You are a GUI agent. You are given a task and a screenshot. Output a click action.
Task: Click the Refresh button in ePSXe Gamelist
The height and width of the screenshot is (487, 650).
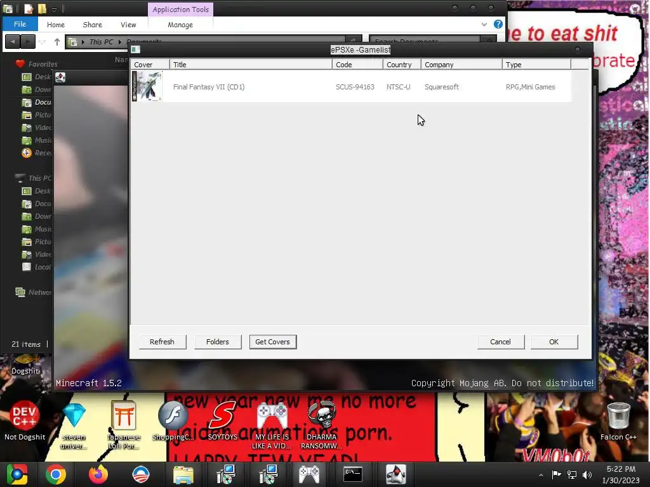[162, 342]
